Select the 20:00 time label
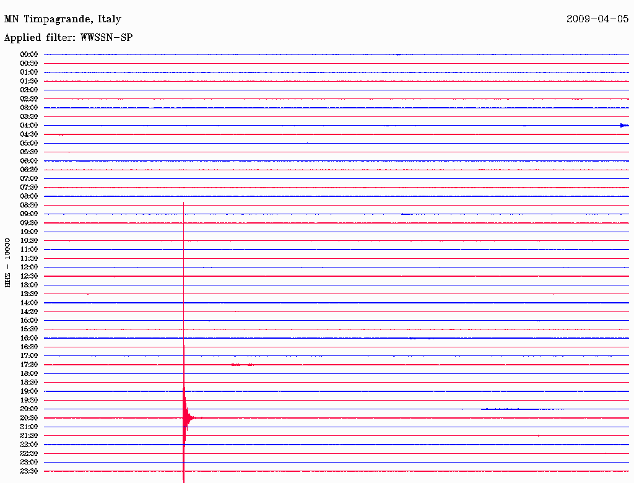The image size is (634, 483). point(29,409)
